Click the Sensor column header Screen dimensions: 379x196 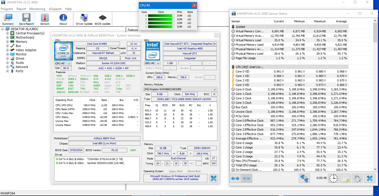pyautogui.click(x=247, y=21)
